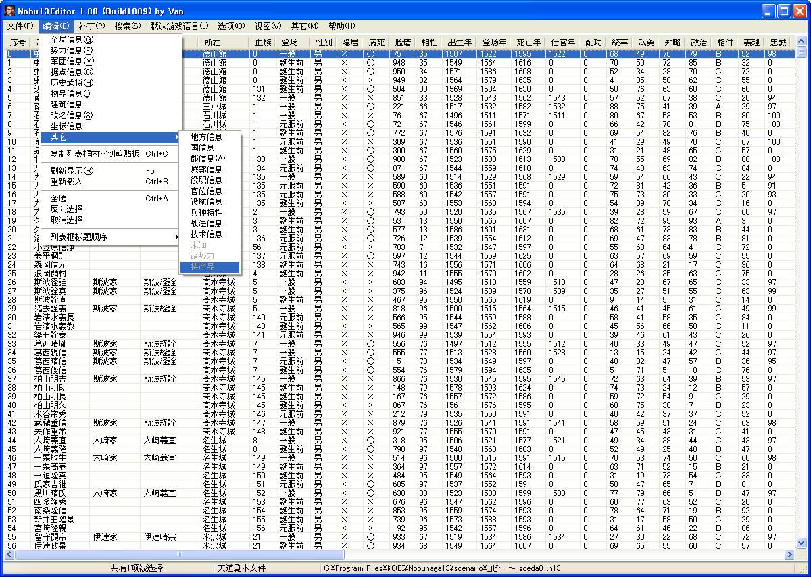Choose 全选 from the edit menu
The width and height of the screenshot is (811, 577).
[x=110, y=199]
